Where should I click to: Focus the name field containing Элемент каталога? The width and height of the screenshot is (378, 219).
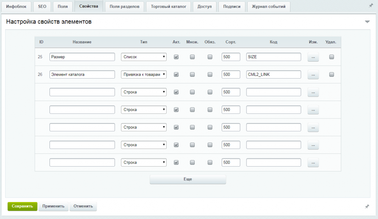[x=82, y=74]
